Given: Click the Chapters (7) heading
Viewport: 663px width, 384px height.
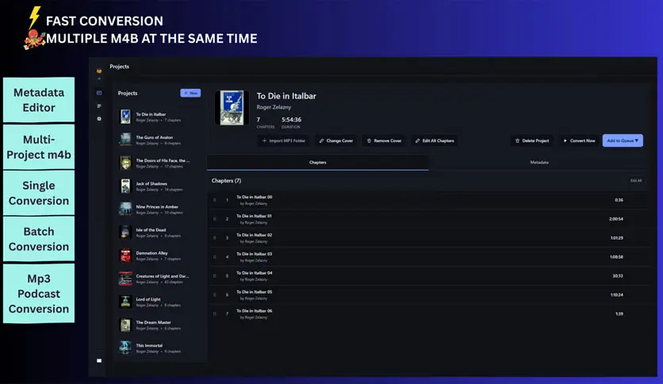Looking at the screenshot, I should 226,181.
